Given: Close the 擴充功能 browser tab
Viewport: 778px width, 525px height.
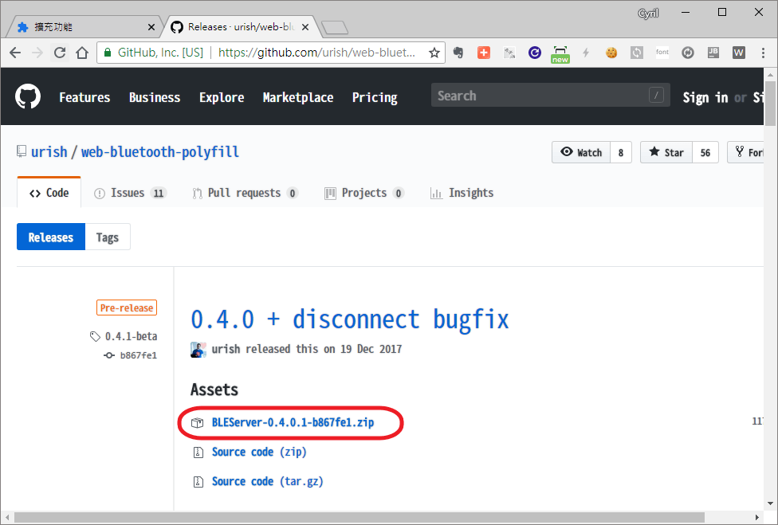Looking at the screenshot, I should (151, 27).
